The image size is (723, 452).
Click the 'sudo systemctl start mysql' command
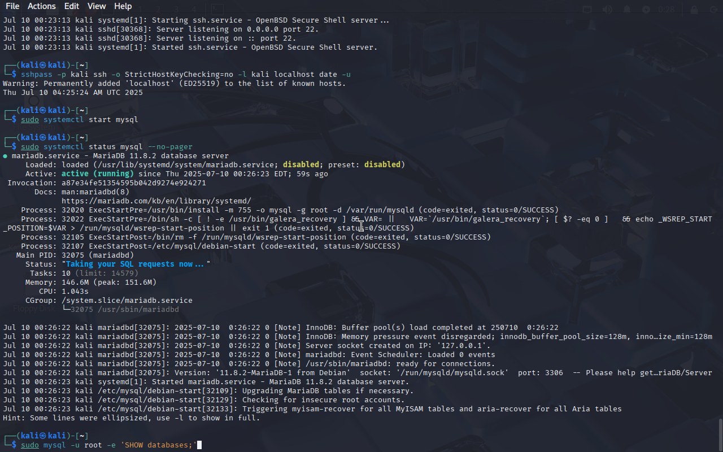tap(80, 120)
